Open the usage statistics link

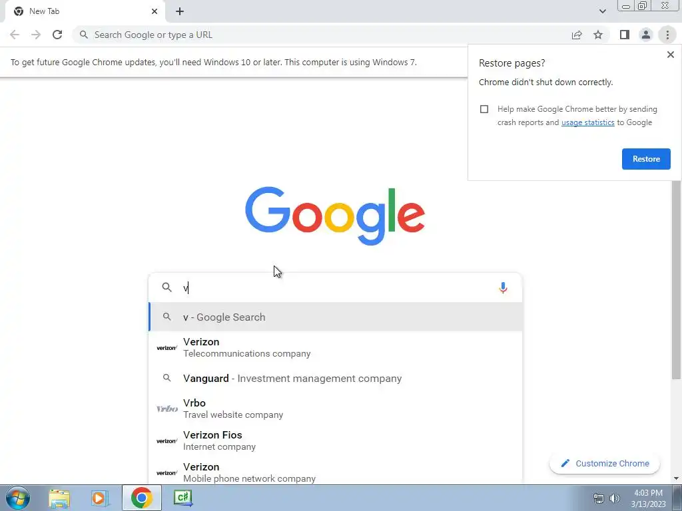587,122
